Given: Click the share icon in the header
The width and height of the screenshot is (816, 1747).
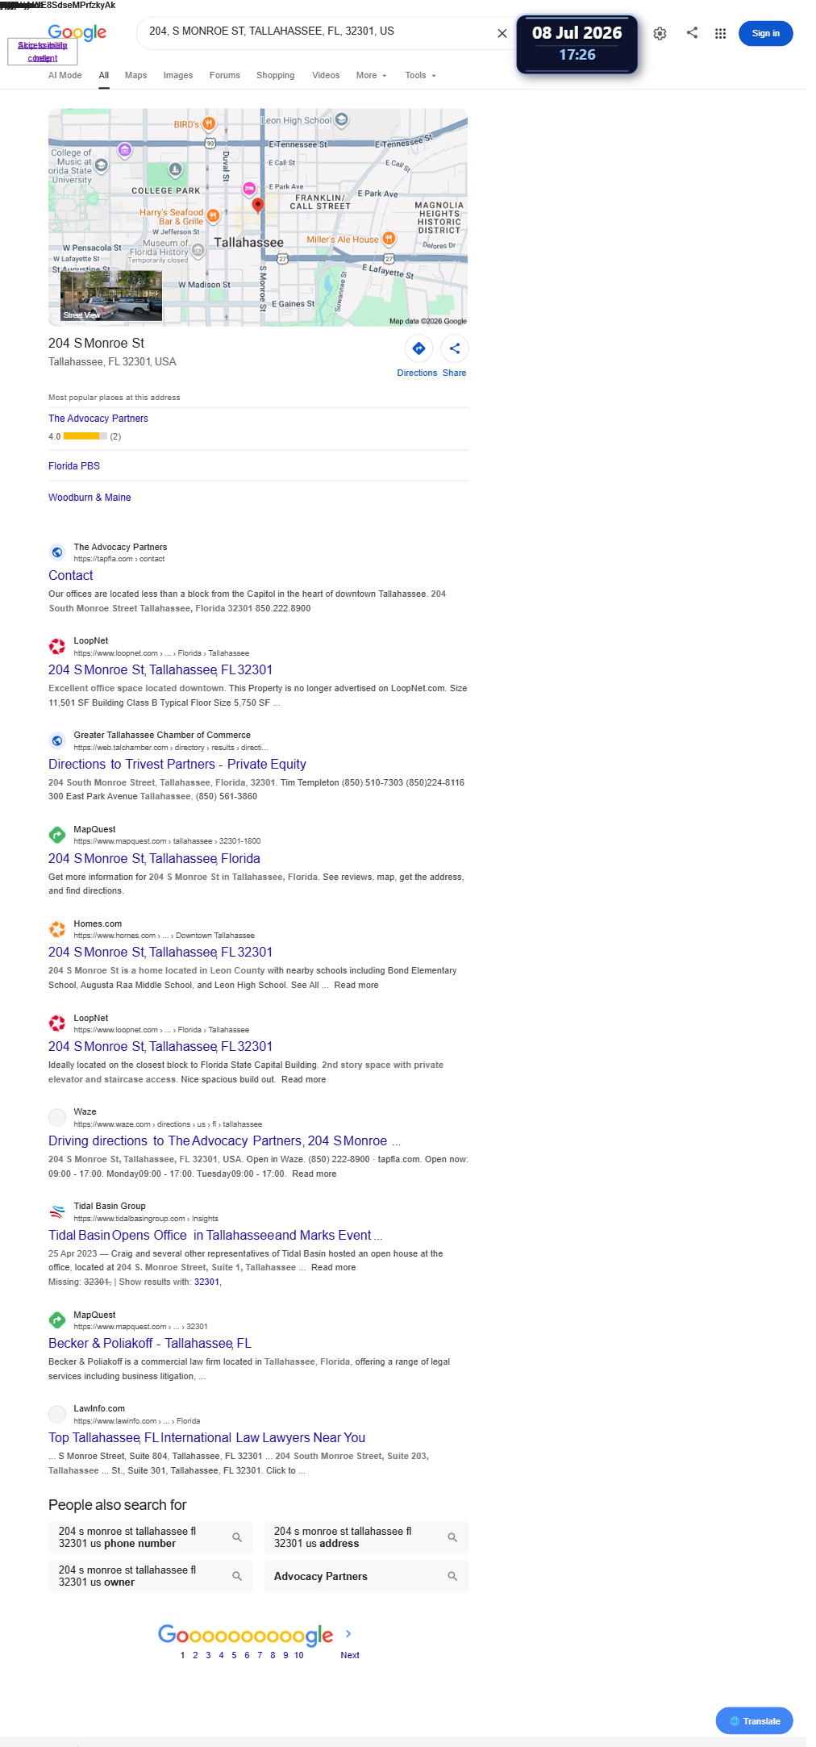Looking at the screenshot, I should pos(692,32).
